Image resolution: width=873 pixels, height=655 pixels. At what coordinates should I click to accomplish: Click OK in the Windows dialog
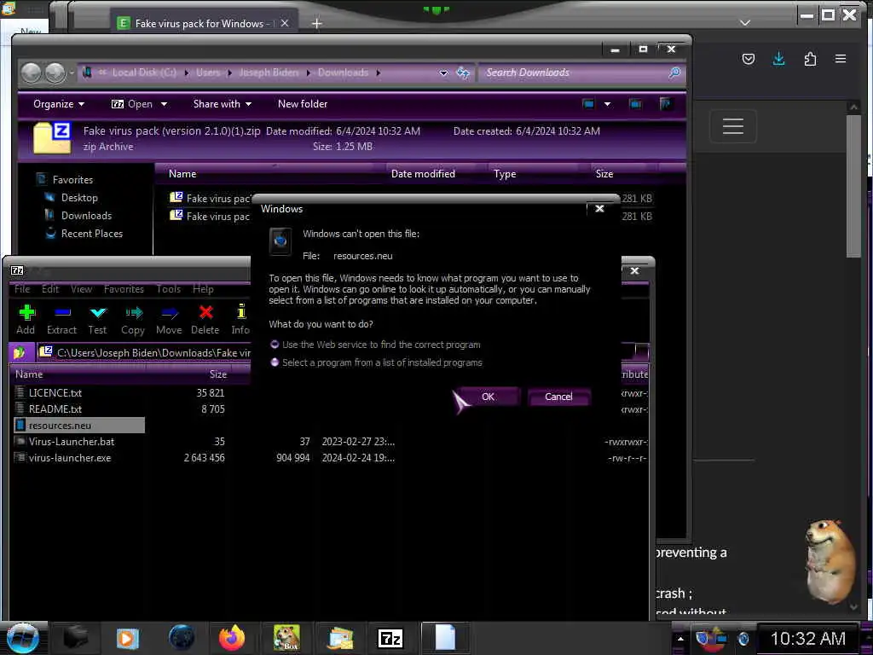point(488,397)
